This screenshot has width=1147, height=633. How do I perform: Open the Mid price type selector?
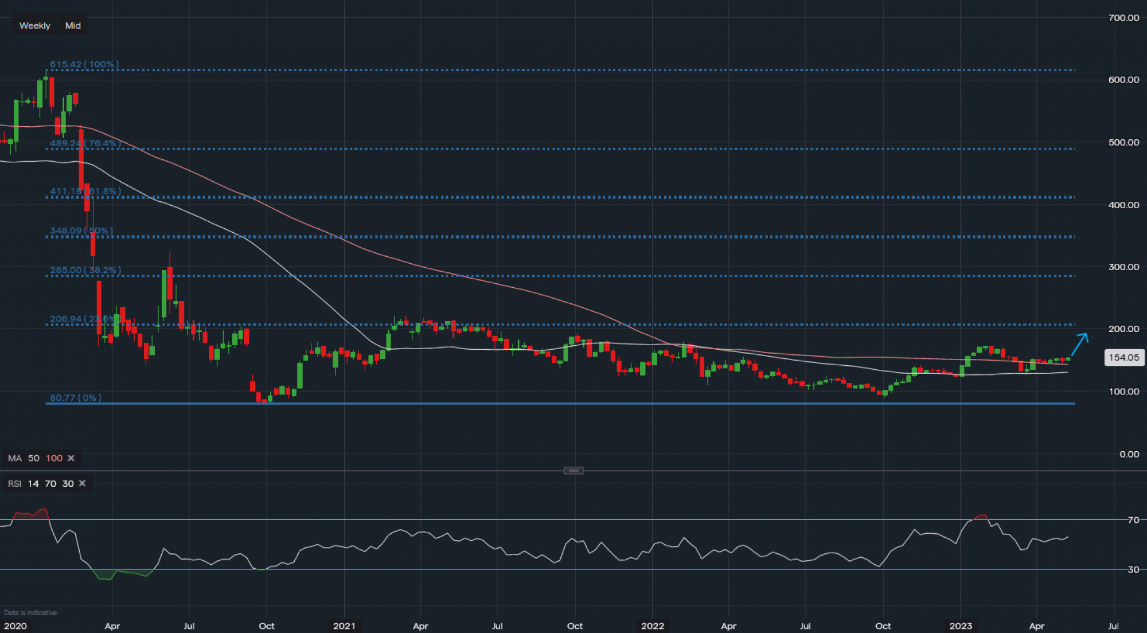[73, 25]
